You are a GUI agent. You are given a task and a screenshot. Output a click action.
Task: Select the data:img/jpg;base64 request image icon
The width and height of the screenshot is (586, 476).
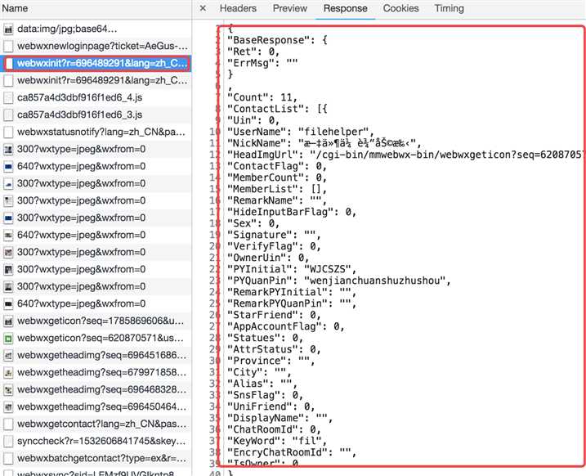point(8,29)
